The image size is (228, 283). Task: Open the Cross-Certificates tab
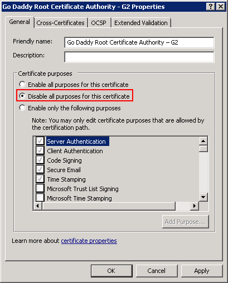pos(61,23)
